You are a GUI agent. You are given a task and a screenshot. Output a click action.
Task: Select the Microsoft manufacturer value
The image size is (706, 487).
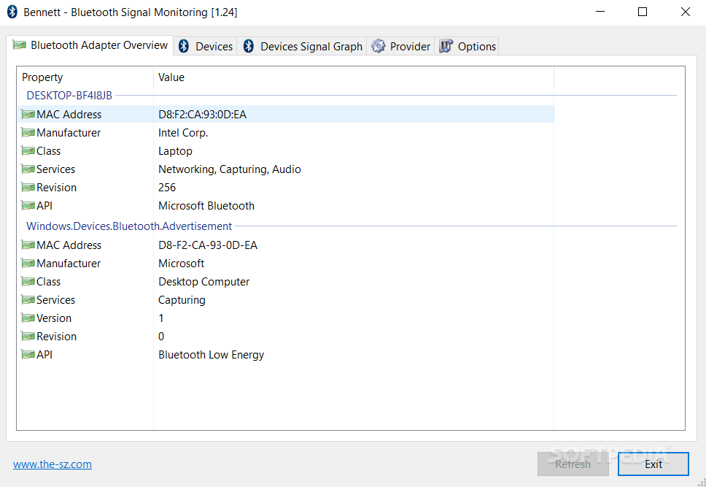(181, 264)
